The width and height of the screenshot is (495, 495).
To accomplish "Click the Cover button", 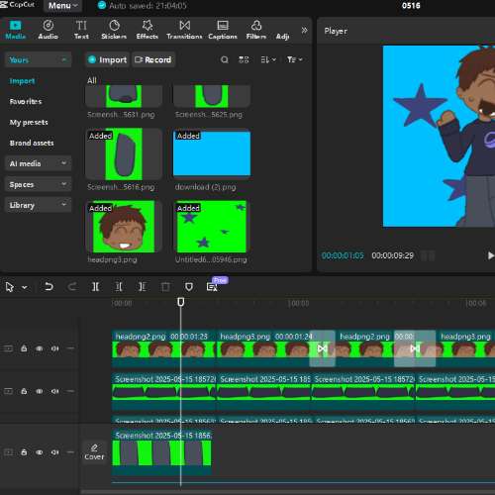I will tap(94, 452).
